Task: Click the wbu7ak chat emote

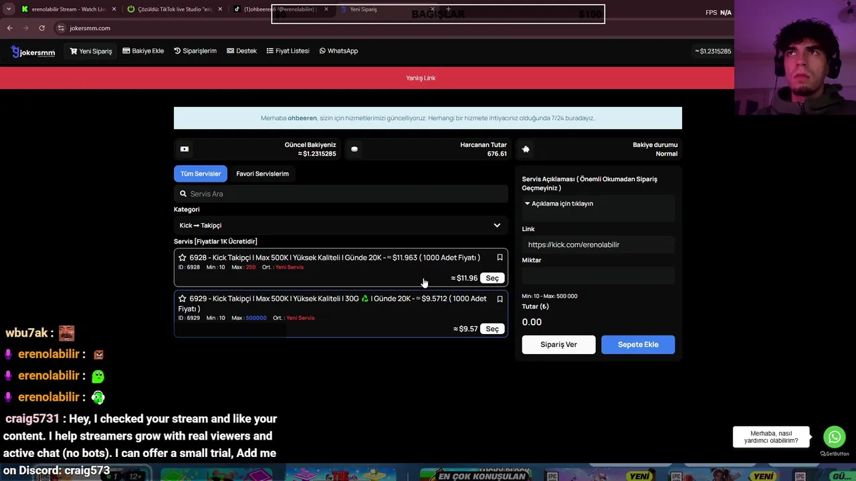Action: pyautogui.click(x=66, y=333)
